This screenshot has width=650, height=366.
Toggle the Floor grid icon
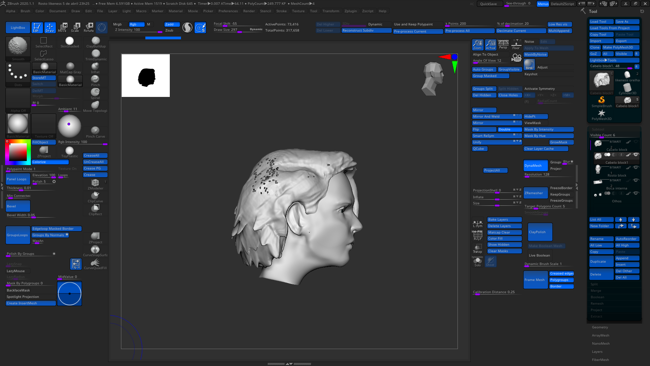tap(516, 45)
